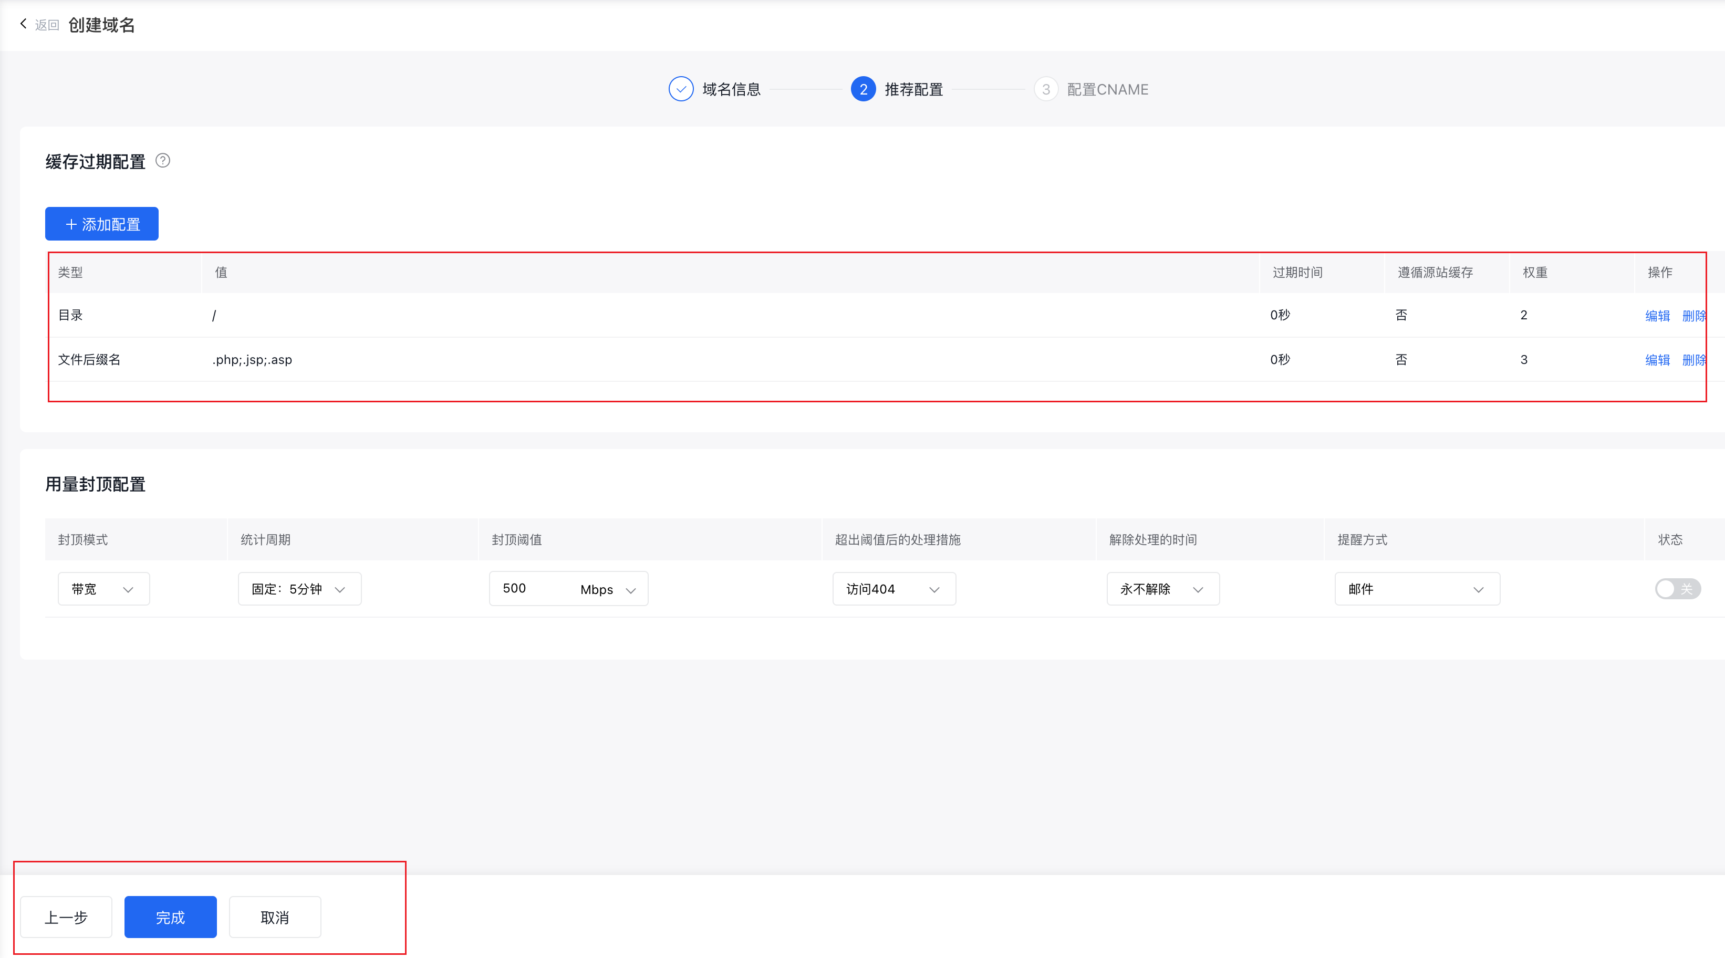Go back with 上一步 button
Image resolution: width=1725 pixels, height=958 pixels.
tap(66, 917)
